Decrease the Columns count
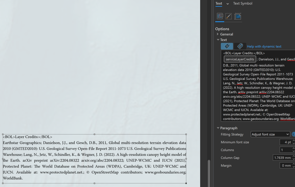This screenshot has width=295, height=187. click(293, 151)
